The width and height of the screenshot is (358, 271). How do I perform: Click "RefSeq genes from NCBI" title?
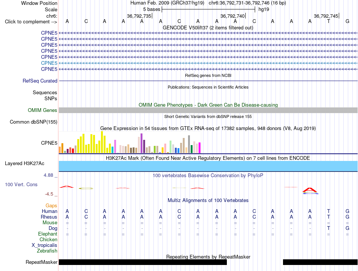pos(208,75)
